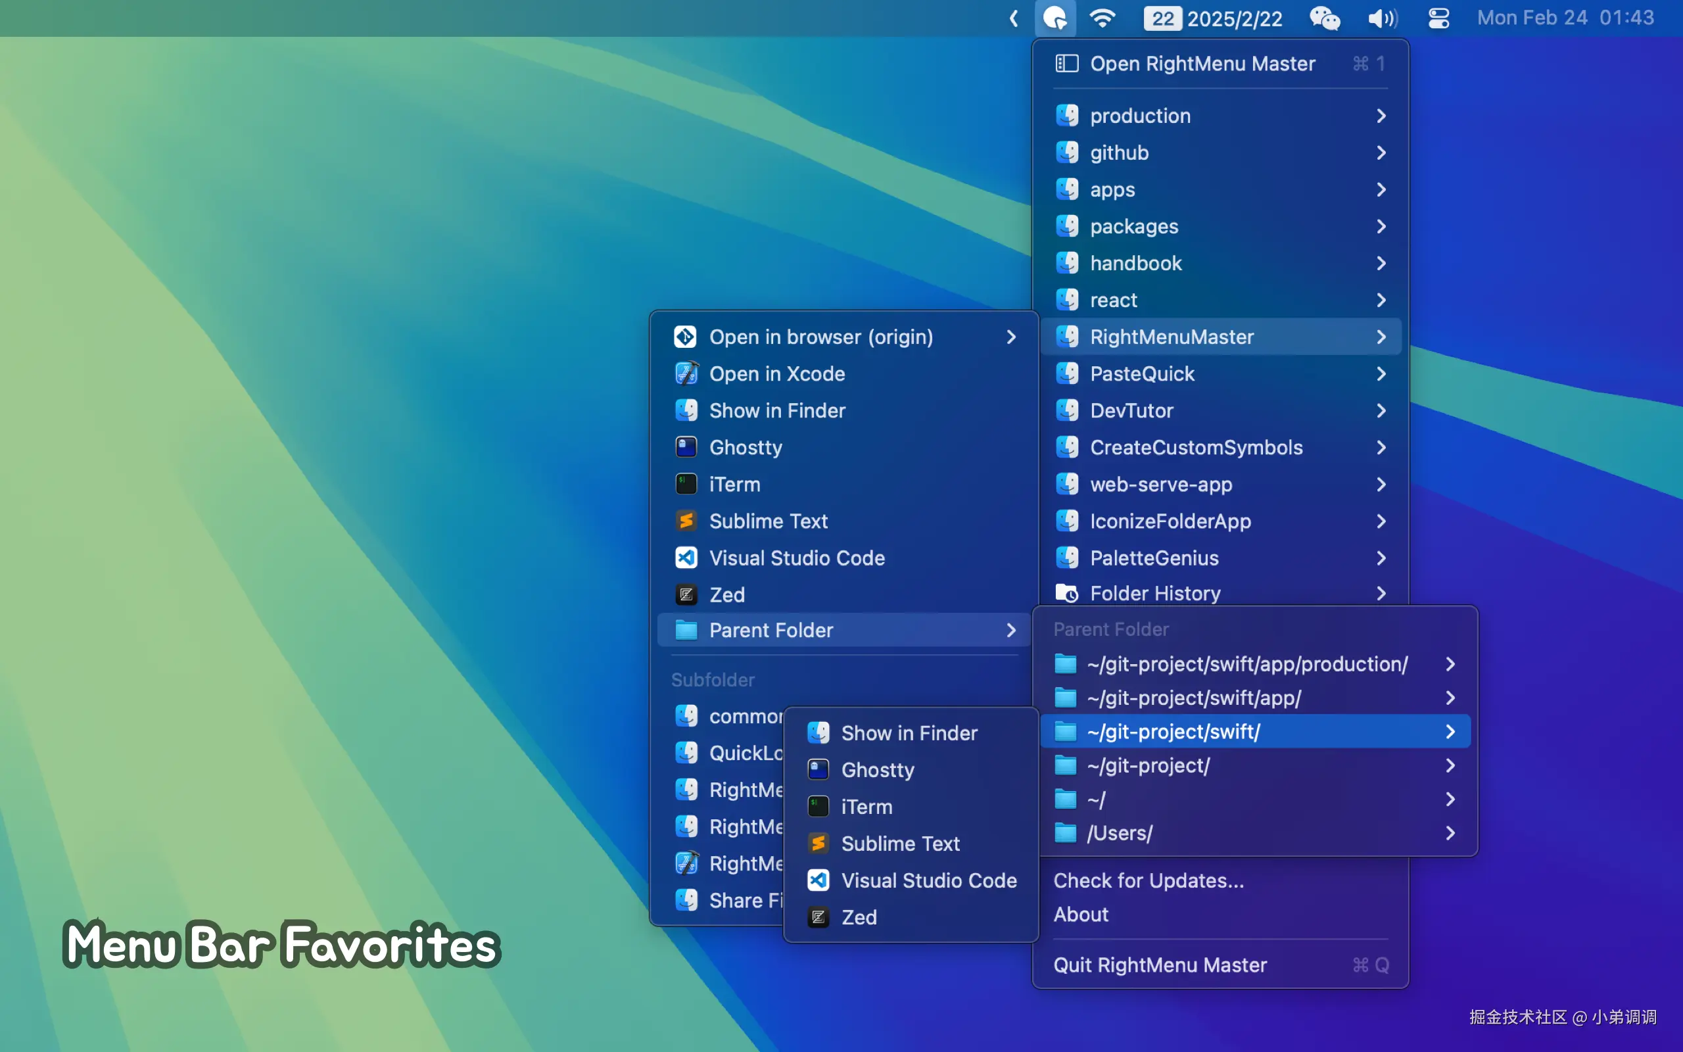Open the About menu entry

click(1081, 914)
